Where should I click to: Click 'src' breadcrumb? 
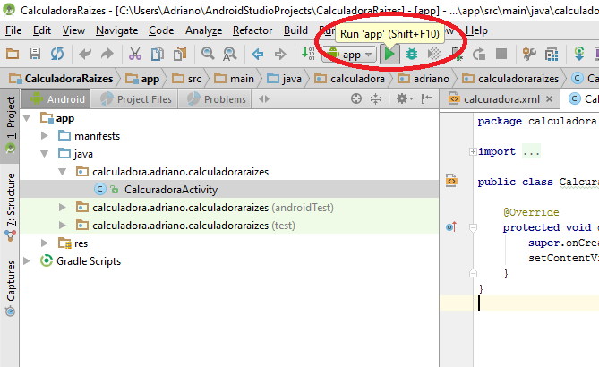[186, 79]
